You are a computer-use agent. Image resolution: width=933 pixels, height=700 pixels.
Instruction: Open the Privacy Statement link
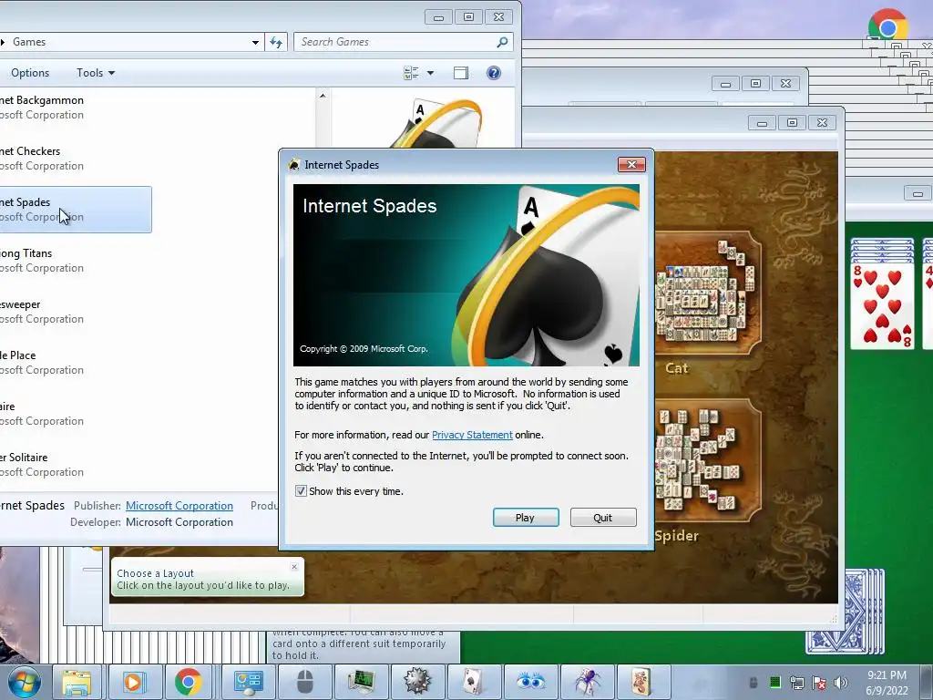pos(472,435)
